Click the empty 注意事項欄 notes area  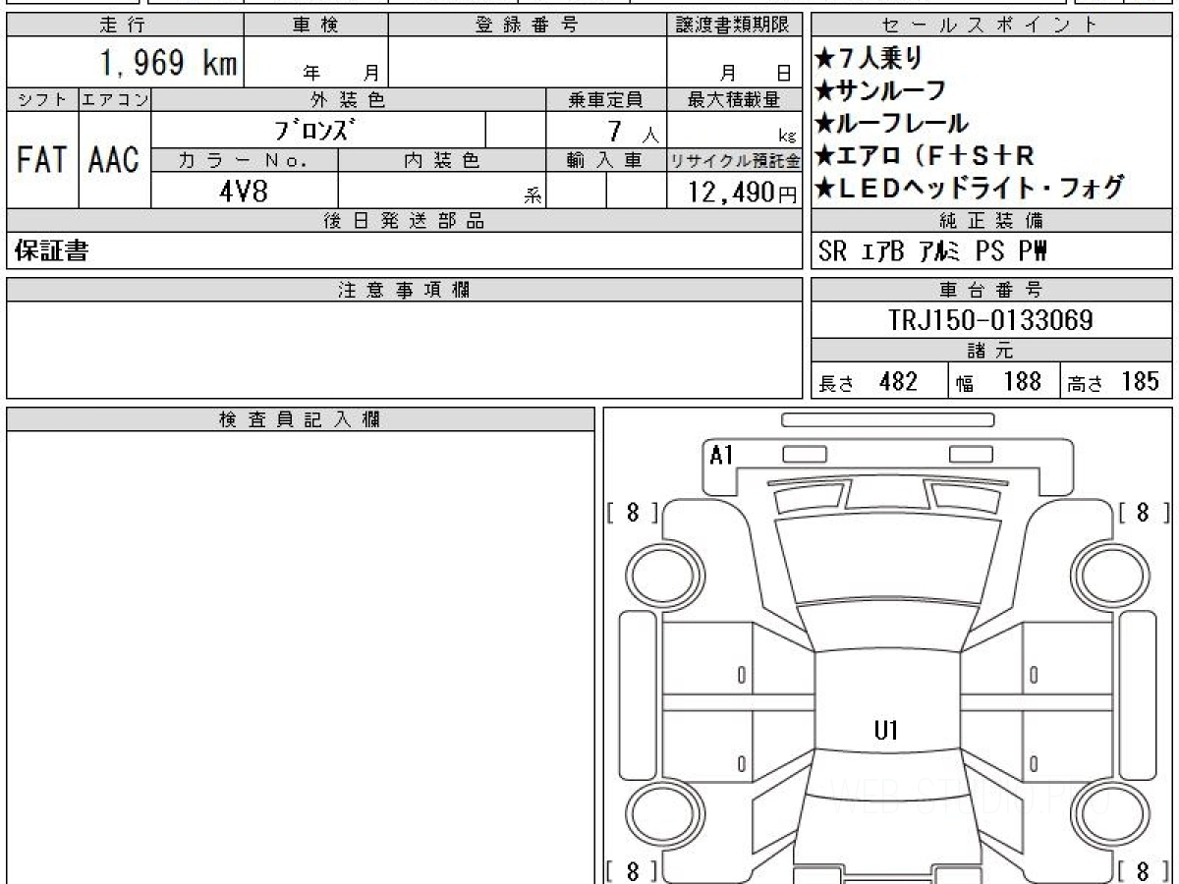405,349
